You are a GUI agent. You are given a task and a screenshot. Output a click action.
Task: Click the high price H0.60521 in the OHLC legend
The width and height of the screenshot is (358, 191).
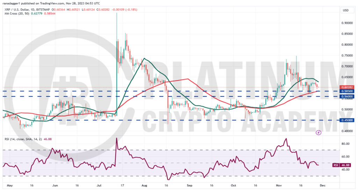coord(73,9)
